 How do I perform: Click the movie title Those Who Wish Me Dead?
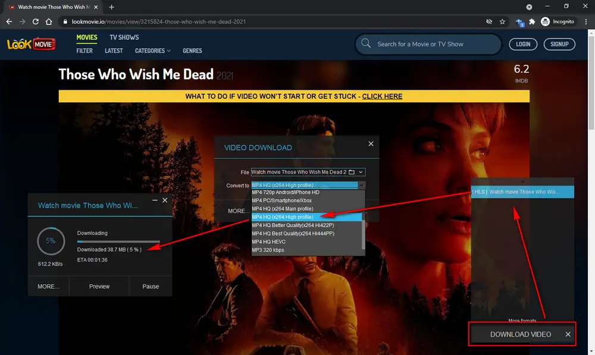coord(136,74)
